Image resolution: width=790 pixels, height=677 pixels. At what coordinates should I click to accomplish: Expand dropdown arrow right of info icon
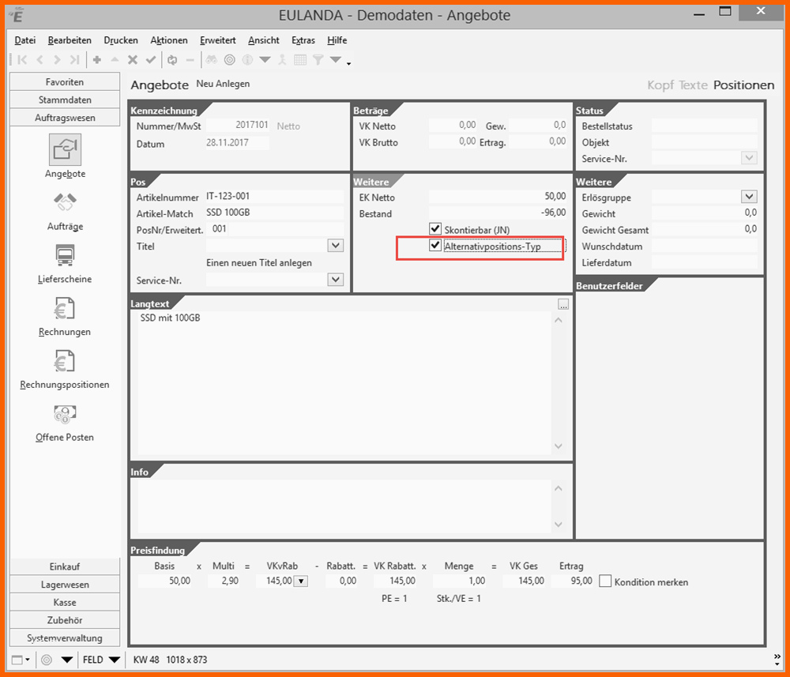click(265, 60)
